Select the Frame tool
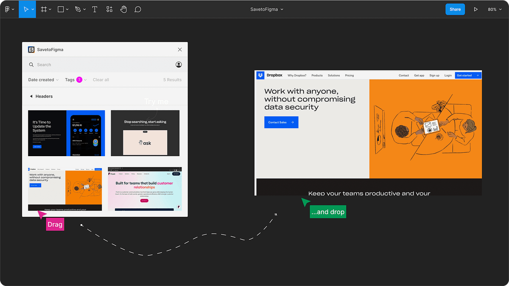This screenshot has width=509, height=286. point(44,9)
